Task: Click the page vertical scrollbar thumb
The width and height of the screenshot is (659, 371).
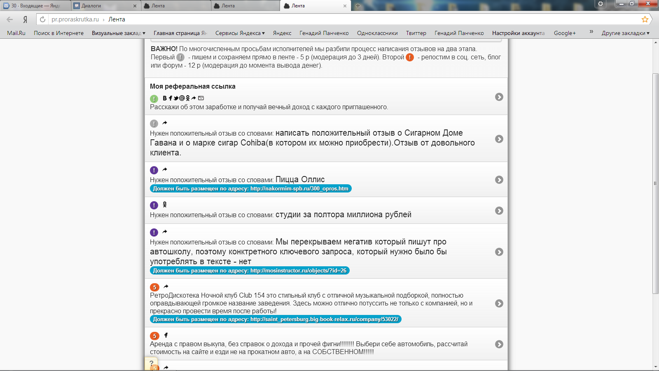Action: (x=655, y=183)
